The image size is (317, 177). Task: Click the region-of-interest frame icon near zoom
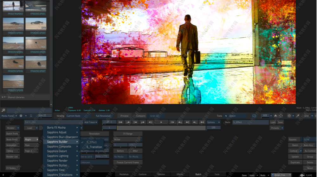[254, 116]
